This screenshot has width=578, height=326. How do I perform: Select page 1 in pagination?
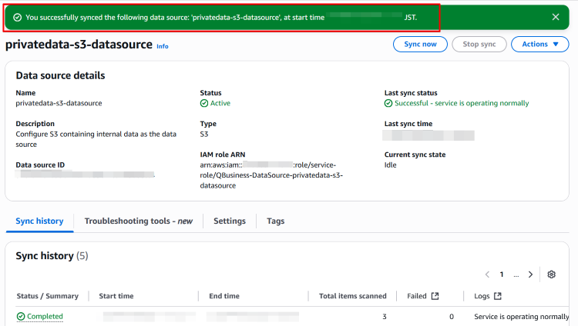(x=502, y=274)
